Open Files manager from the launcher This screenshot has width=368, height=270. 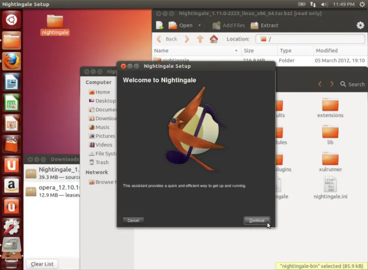pyautogui.click(x=11, y=40)
